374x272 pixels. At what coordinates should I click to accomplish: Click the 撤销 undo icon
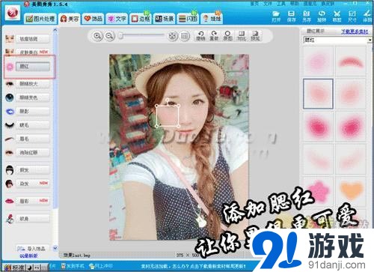(200, 36)
